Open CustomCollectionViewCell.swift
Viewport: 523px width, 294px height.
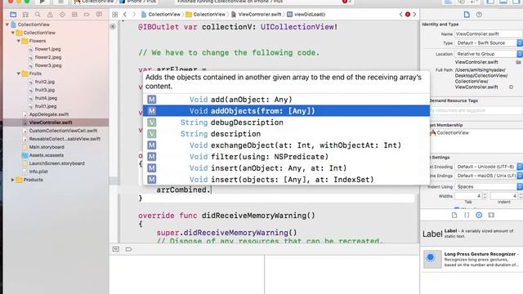[63, 131]
